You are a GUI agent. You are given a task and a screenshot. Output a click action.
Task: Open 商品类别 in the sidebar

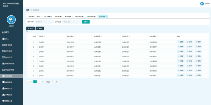coord(7,82)
